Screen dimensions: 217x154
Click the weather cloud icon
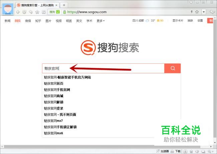(147, 21)
